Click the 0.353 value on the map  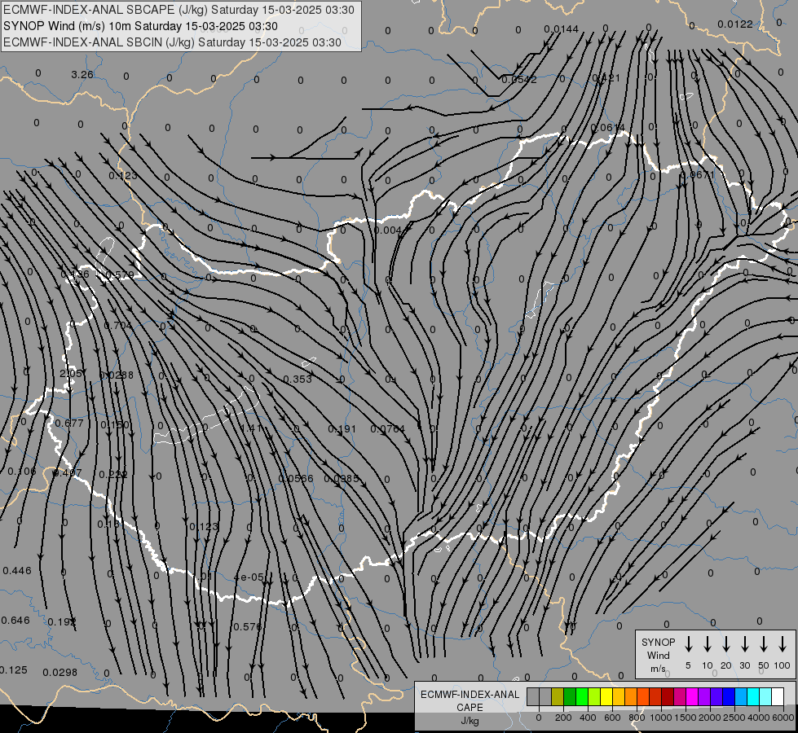click(298, 379)
